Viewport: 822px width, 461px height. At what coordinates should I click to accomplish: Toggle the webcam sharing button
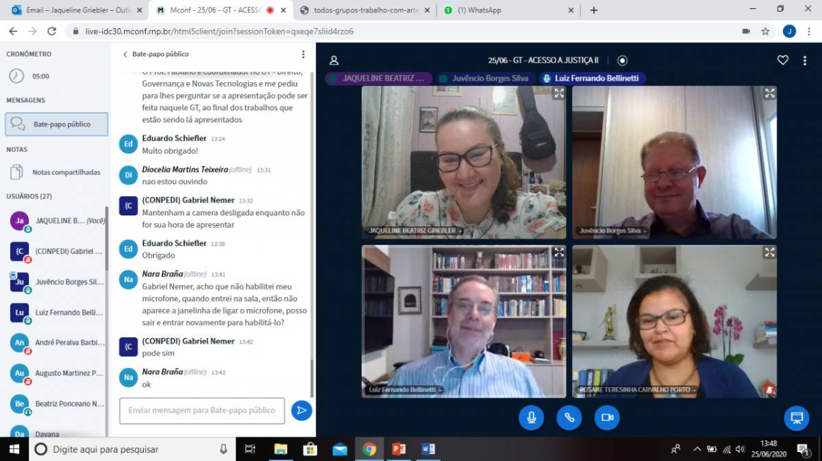point(607,417)
